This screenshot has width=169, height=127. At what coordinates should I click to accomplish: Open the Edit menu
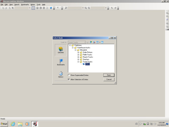6,4
